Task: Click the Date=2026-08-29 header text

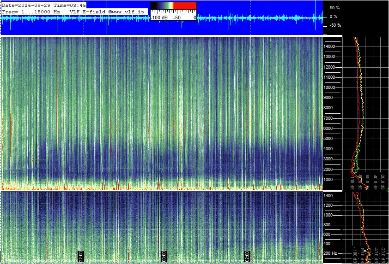Action: [x=26, y=5]
